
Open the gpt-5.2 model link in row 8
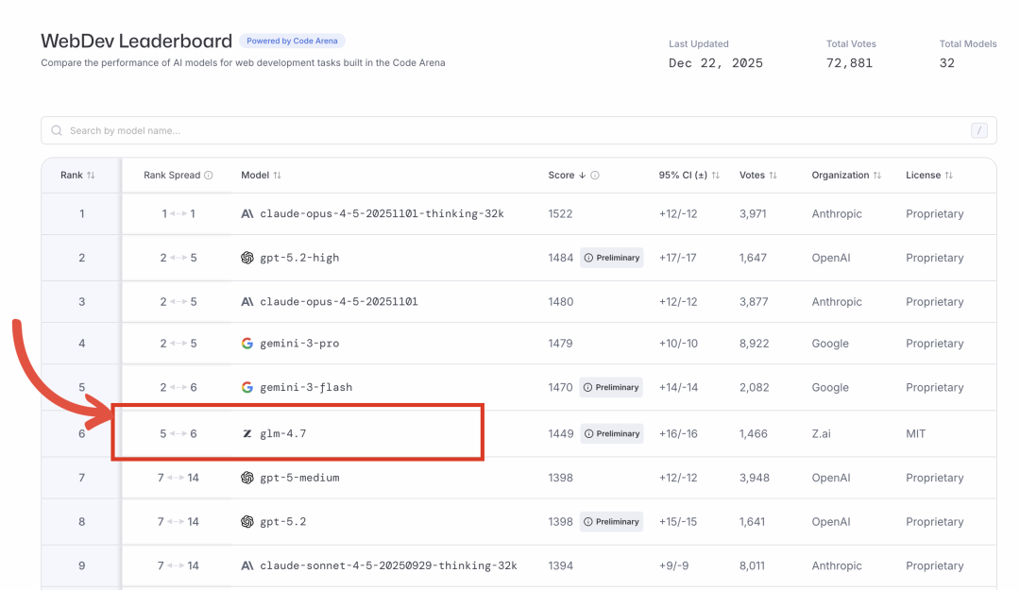tap(283, 522)
